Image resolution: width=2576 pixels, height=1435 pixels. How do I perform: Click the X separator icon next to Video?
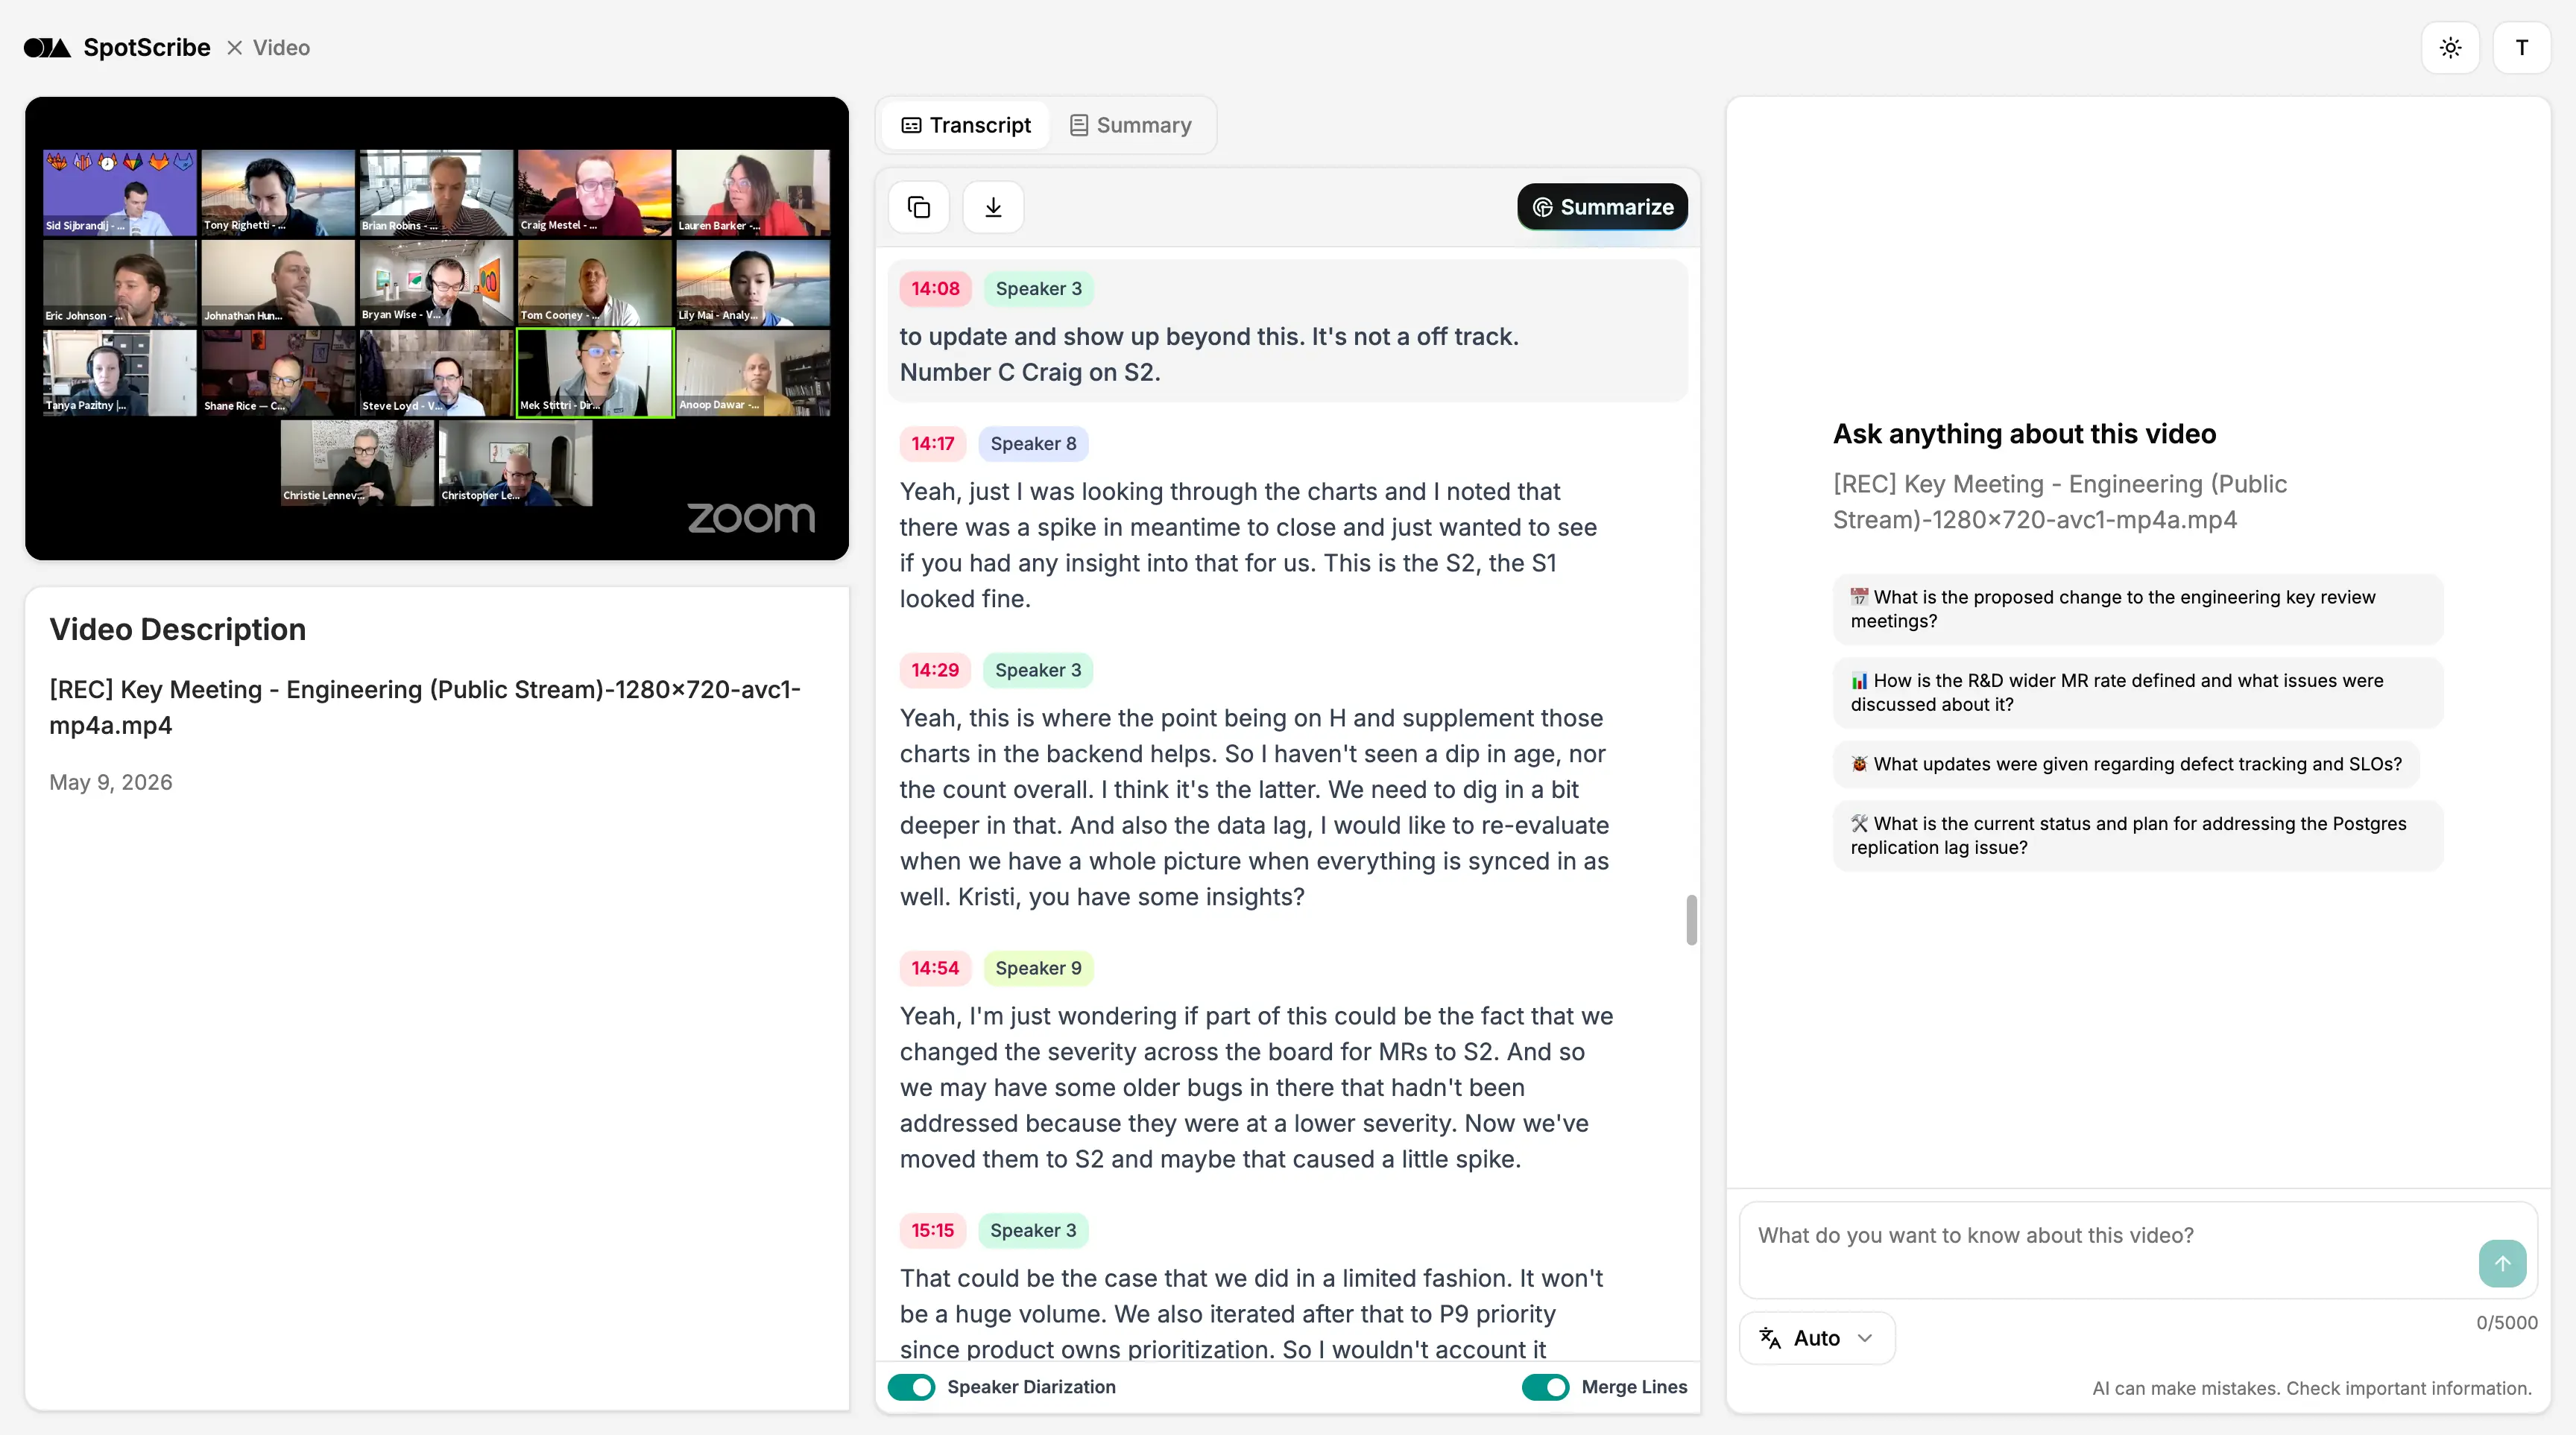(x=234, y=47)
